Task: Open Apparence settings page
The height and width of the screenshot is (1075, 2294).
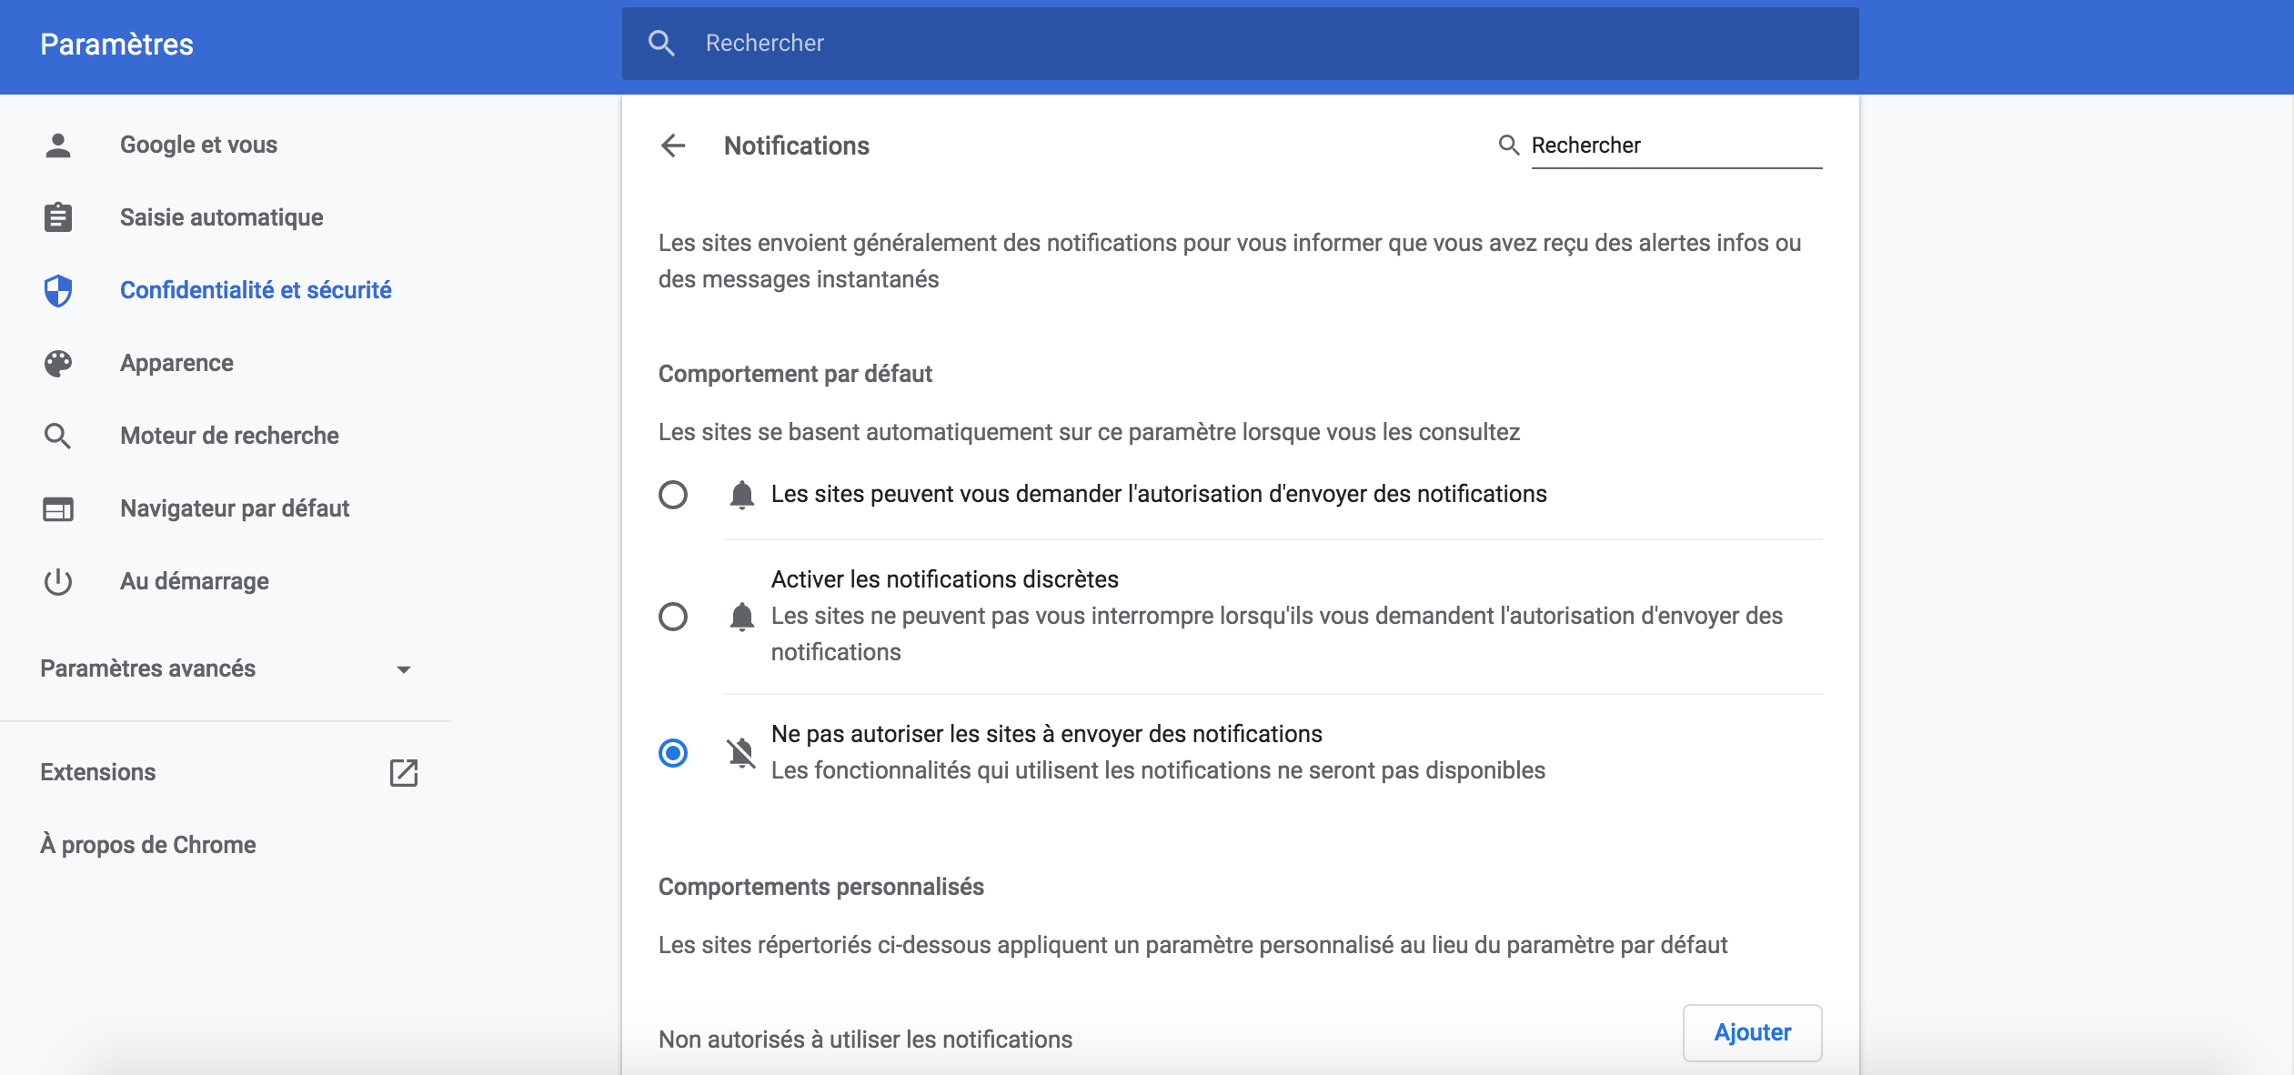Action: (176, 363)
